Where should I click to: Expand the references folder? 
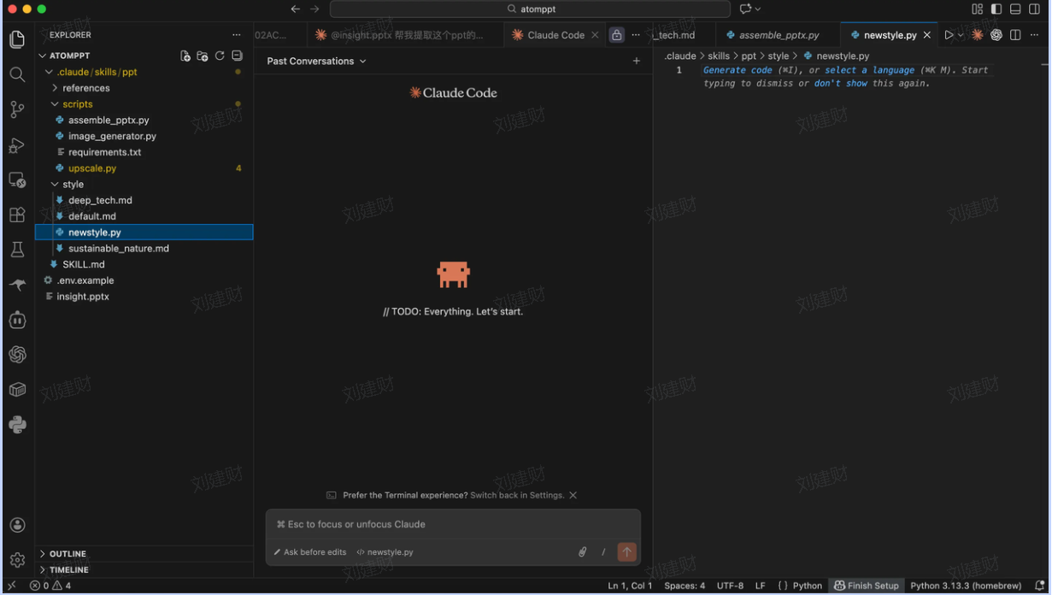tap(55, 88)
